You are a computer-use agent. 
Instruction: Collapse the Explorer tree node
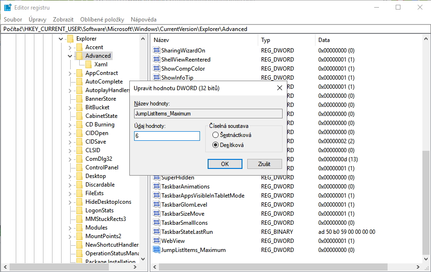pyautogui.click(x=61, y=39)
